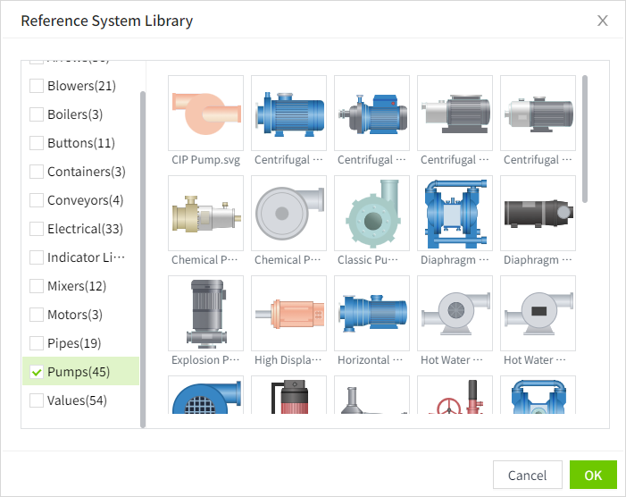
Task: Select the CIP Pump.svg thumbnail
Action: coord(205,113)
